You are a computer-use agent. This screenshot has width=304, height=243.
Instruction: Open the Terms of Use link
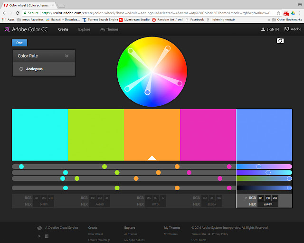pos(199,234)
